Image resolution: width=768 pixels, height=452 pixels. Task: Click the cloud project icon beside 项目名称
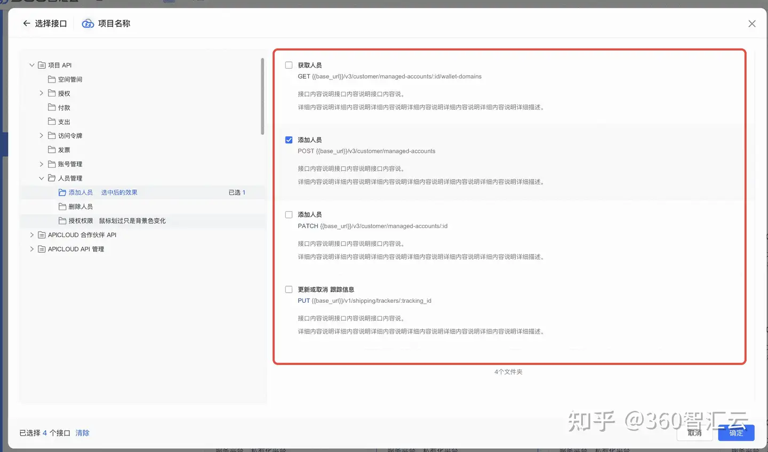tap(87, 23)
